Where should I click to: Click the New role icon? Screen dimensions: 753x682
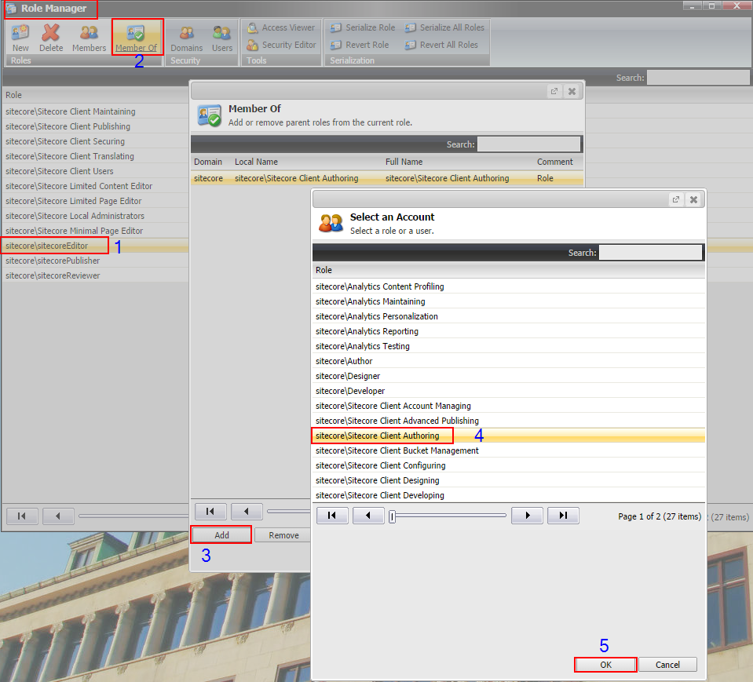20,38
